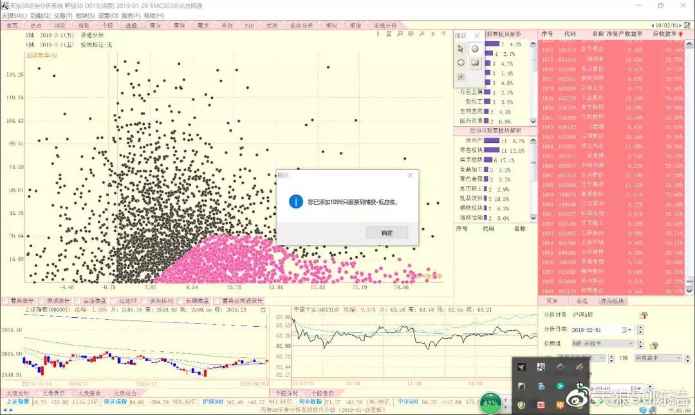
Task: Open the 指标组 ROE 应收率 dropdown
Action: click(630, 344)
